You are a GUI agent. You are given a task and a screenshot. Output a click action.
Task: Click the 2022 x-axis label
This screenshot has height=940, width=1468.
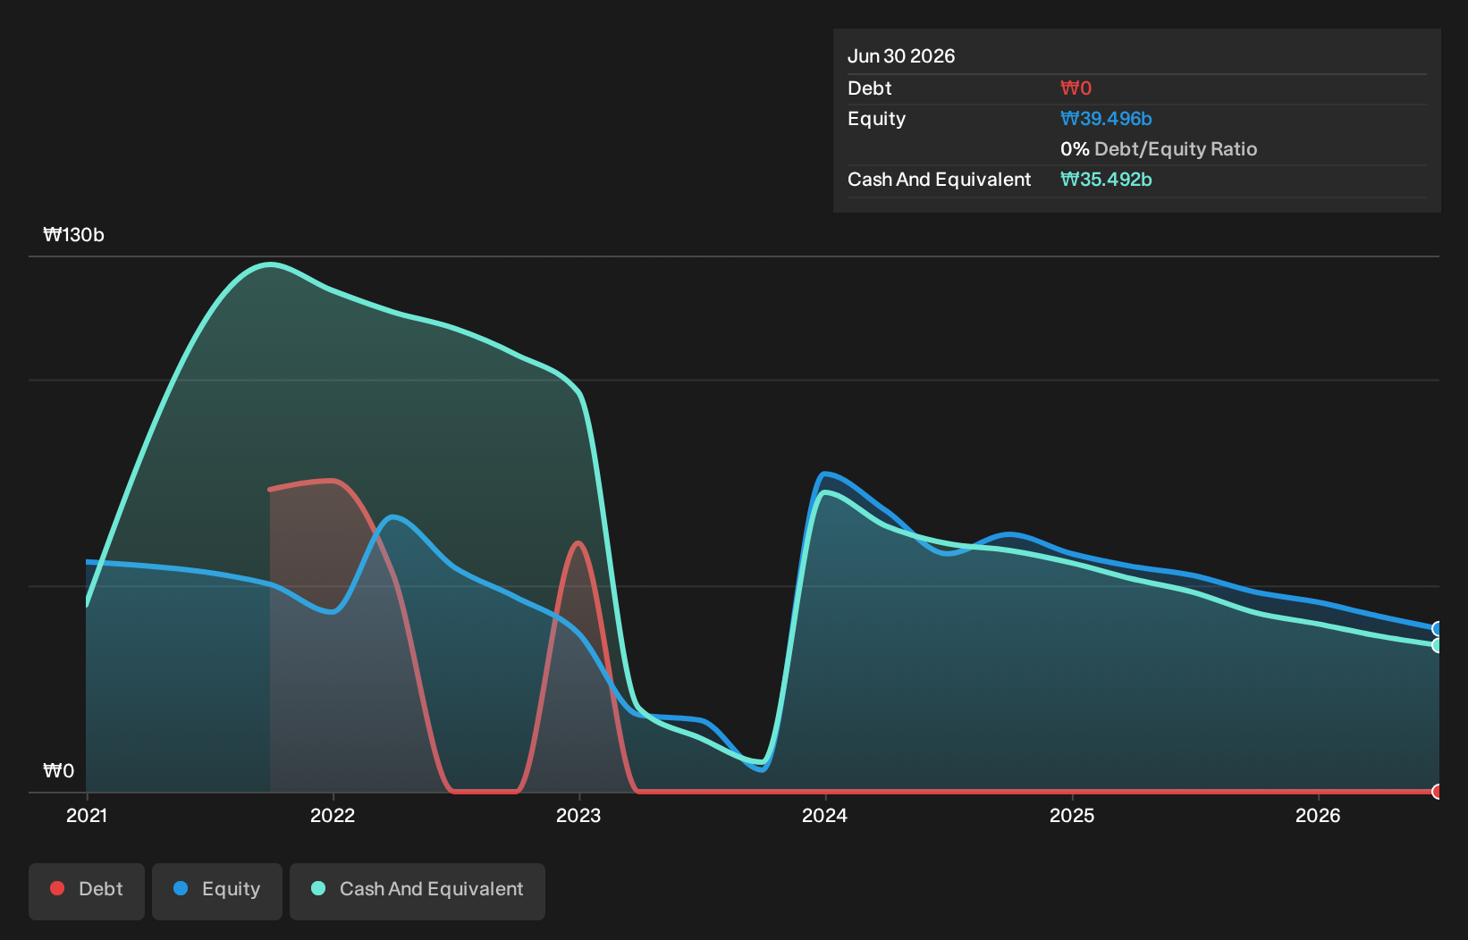[x=333, y=815]
